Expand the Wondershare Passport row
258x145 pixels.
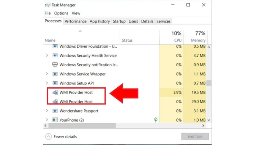(x=47, y=111)
